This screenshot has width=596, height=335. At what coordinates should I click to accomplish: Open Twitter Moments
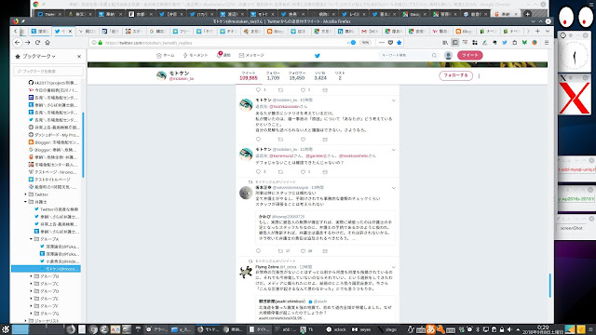click(196, 56)
